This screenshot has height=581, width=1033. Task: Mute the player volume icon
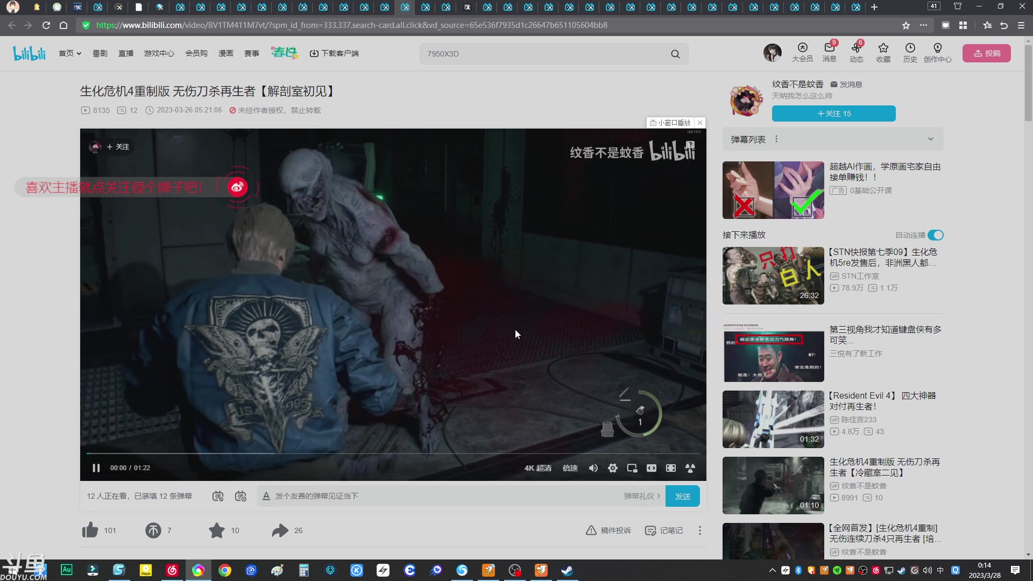pos(593,468)
